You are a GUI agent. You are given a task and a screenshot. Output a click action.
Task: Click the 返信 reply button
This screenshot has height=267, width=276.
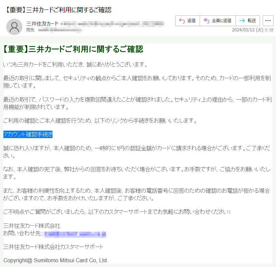coord(187,21)
